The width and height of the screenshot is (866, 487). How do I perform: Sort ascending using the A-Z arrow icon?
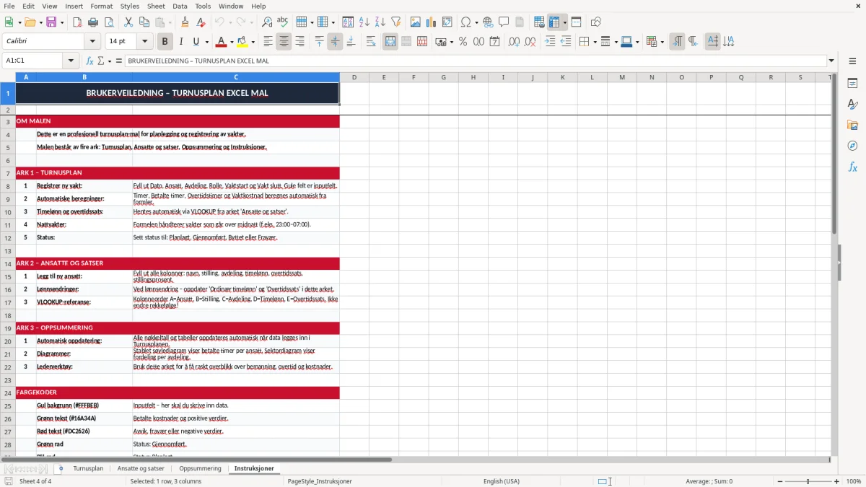click(364, 22)
